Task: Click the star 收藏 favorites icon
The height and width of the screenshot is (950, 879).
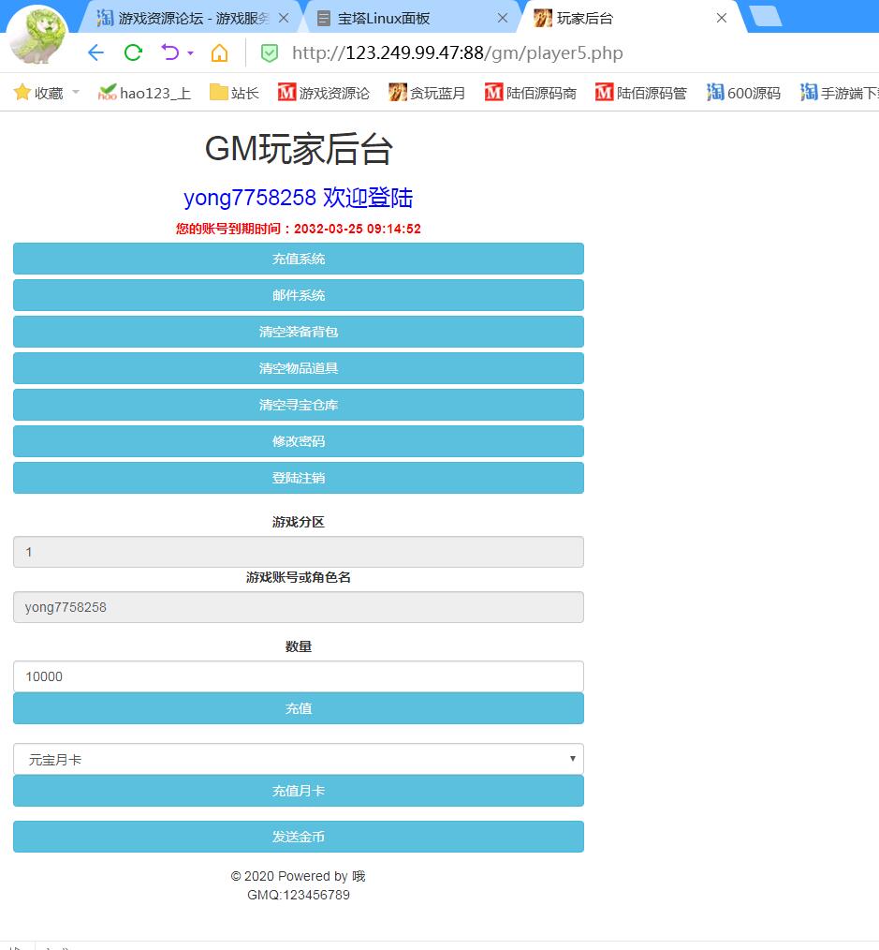Action: 22,92
